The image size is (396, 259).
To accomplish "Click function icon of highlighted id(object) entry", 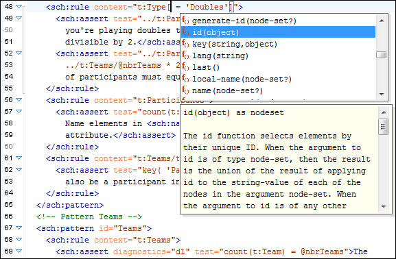I will (185, 32).
